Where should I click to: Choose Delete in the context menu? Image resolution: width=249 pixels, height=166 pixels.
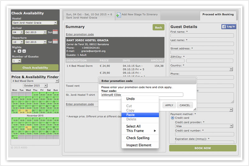pyautogui.click(x=140, y=119)
